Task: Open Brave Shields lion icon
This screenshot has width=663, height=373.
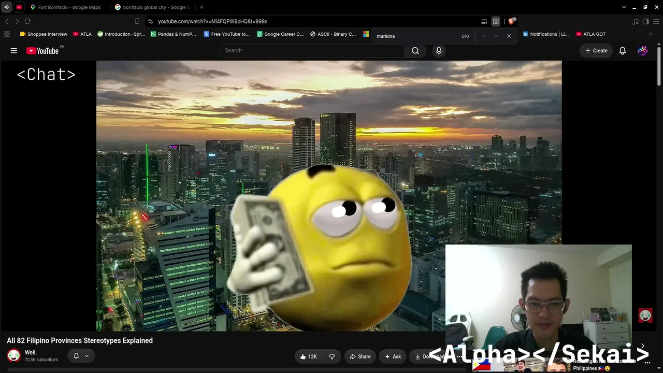Action: [512, 21]
